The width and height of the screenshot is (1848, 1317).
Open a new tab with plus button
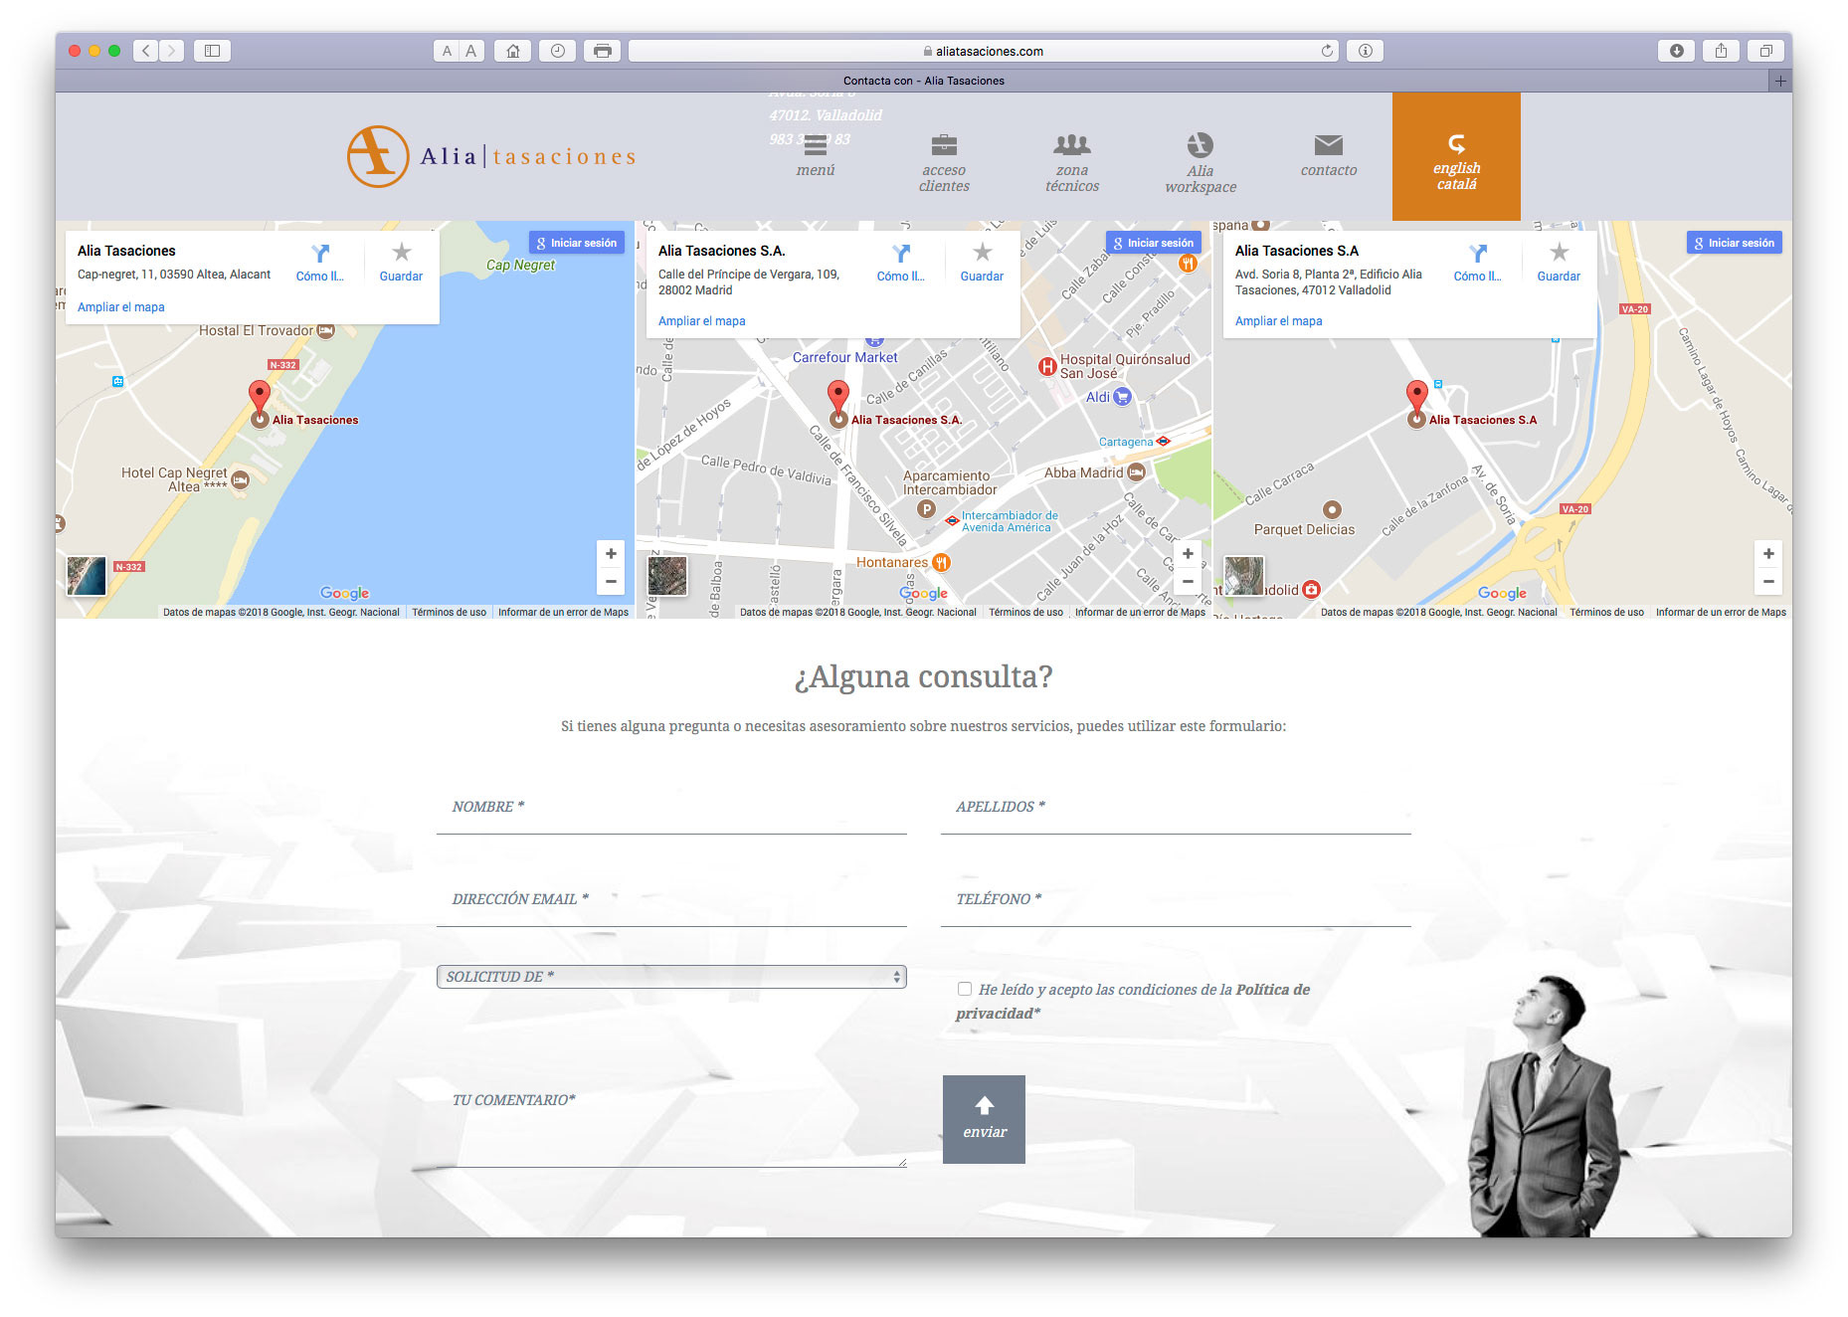click(x=1780, y=81)
